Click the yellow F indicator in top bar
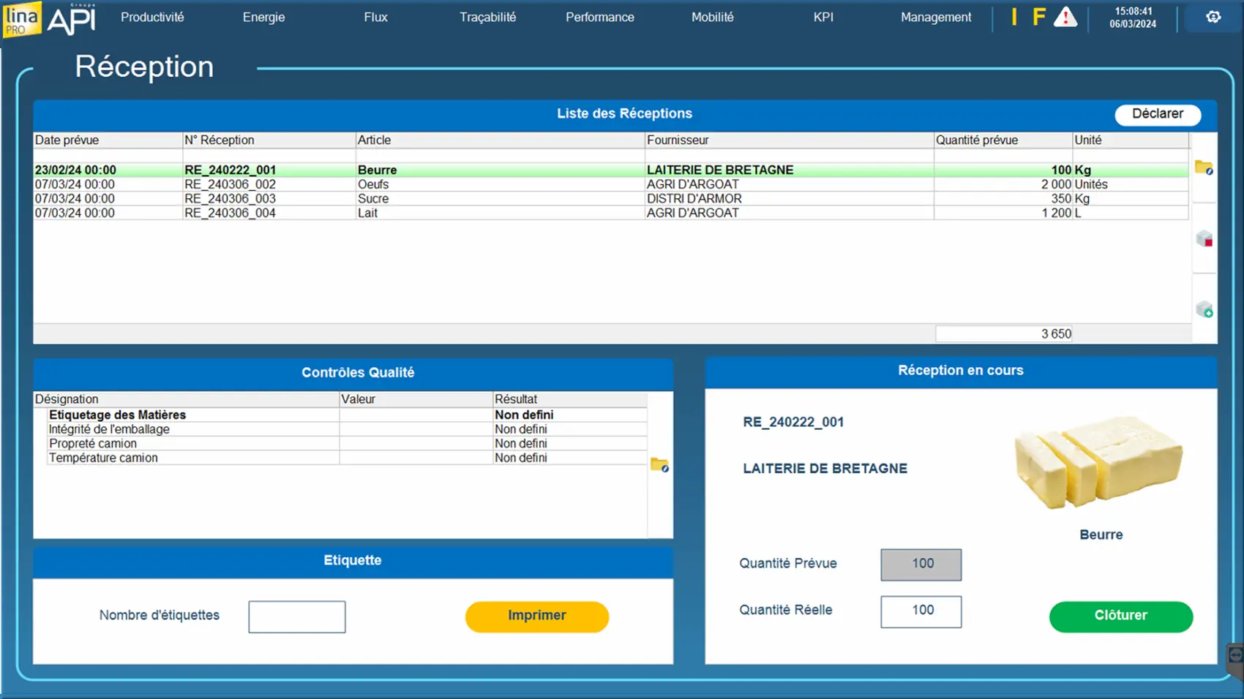The width and height of the screenshot is (1244, 699). [x=1038, y=18]
